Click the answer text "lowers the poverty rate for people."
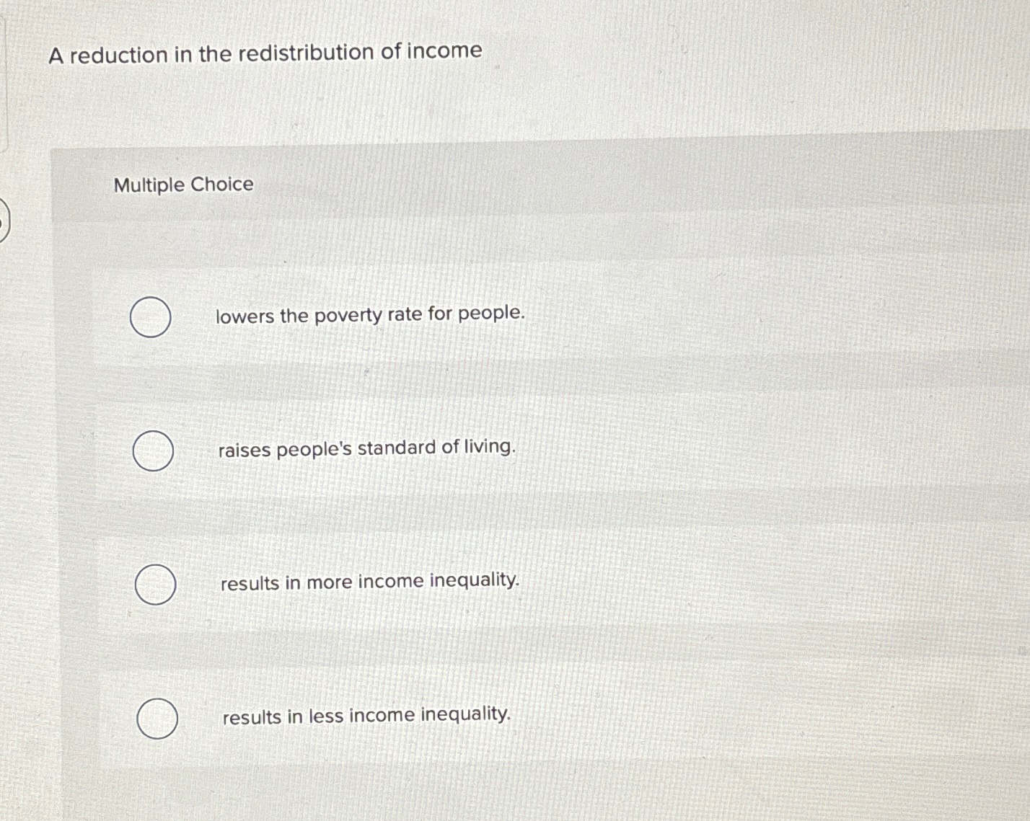Viewport: 1030px width, 821px height. click(370, 315)
